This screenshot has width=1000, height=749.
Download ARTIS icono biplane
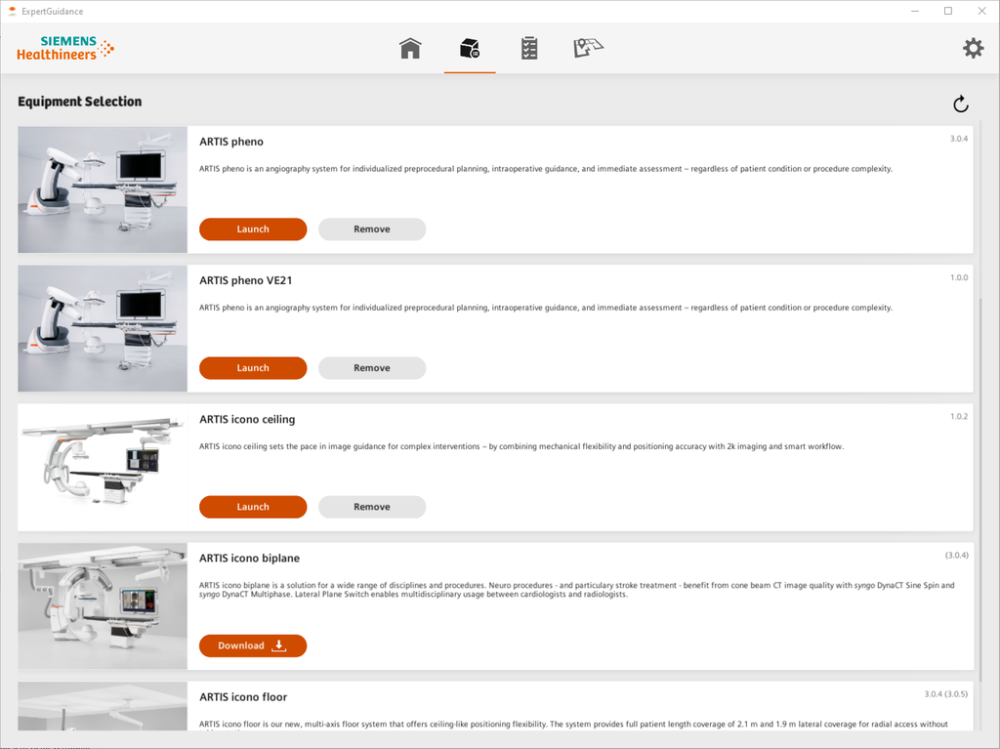[253, 645]
